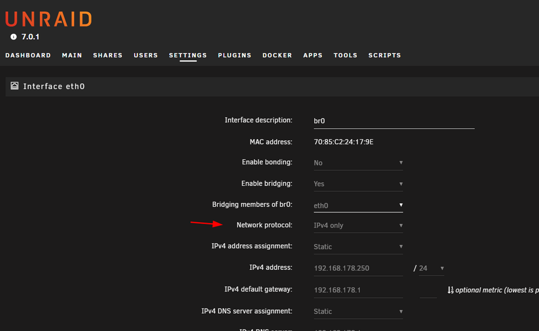Click the optional metric sort icon
Viewport: 539px width, 331px height.
click(450, 290)
